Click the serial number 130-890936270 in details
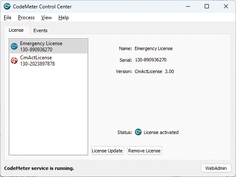Viewport: 236px width, 177px height. pos(151,60)
